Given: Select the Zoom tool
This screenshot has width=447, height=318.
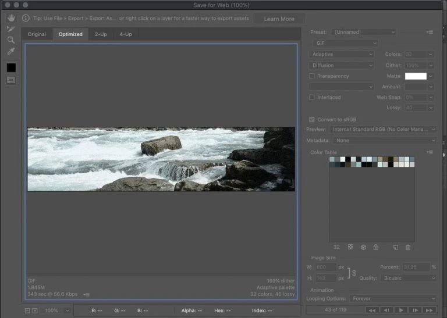Looking at the screenshot, I should point(10,40).
